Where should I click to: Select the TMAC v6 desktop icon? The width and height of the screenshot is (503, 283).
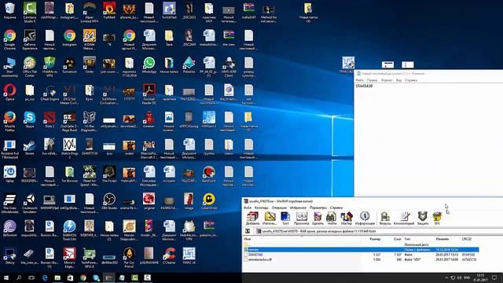(x=189, y=256)
